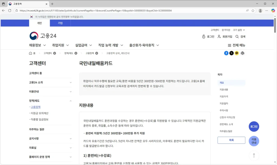Share the page on Facebook

tap(226, 53)
